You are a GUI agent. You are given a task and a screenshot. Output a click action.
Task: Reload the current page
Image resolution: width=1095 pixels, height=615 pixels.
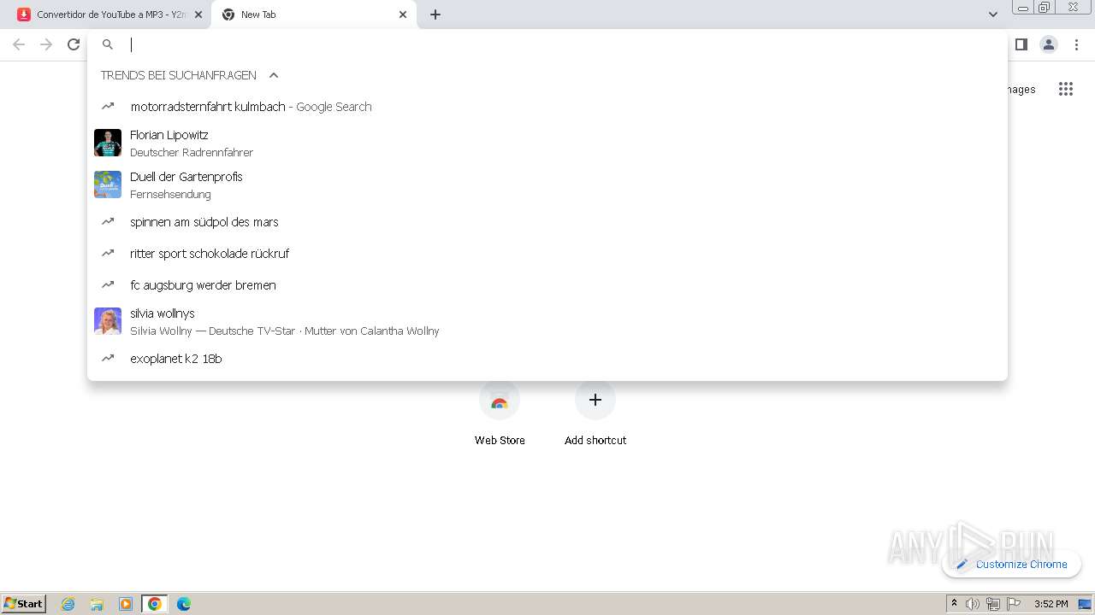(74, 44)
